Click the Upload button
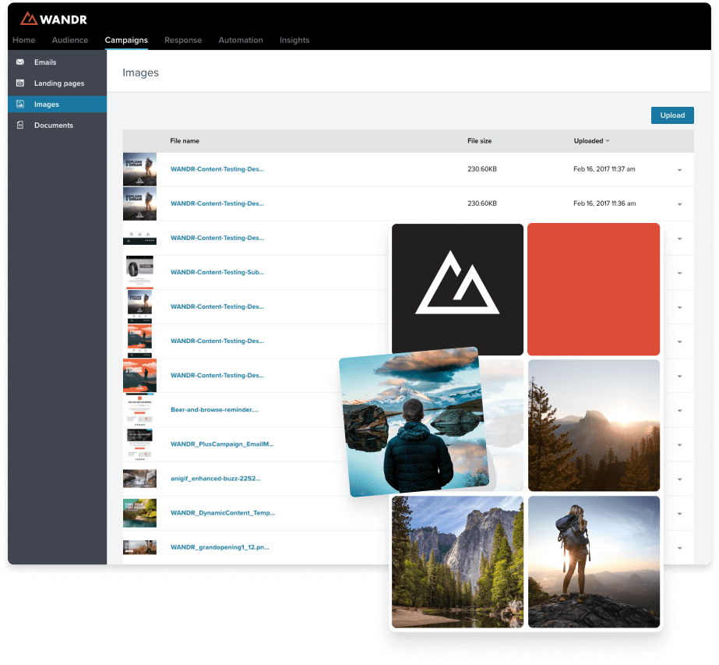Image resolution: width=719 pixels, height=665 pixels. (672, 115)
